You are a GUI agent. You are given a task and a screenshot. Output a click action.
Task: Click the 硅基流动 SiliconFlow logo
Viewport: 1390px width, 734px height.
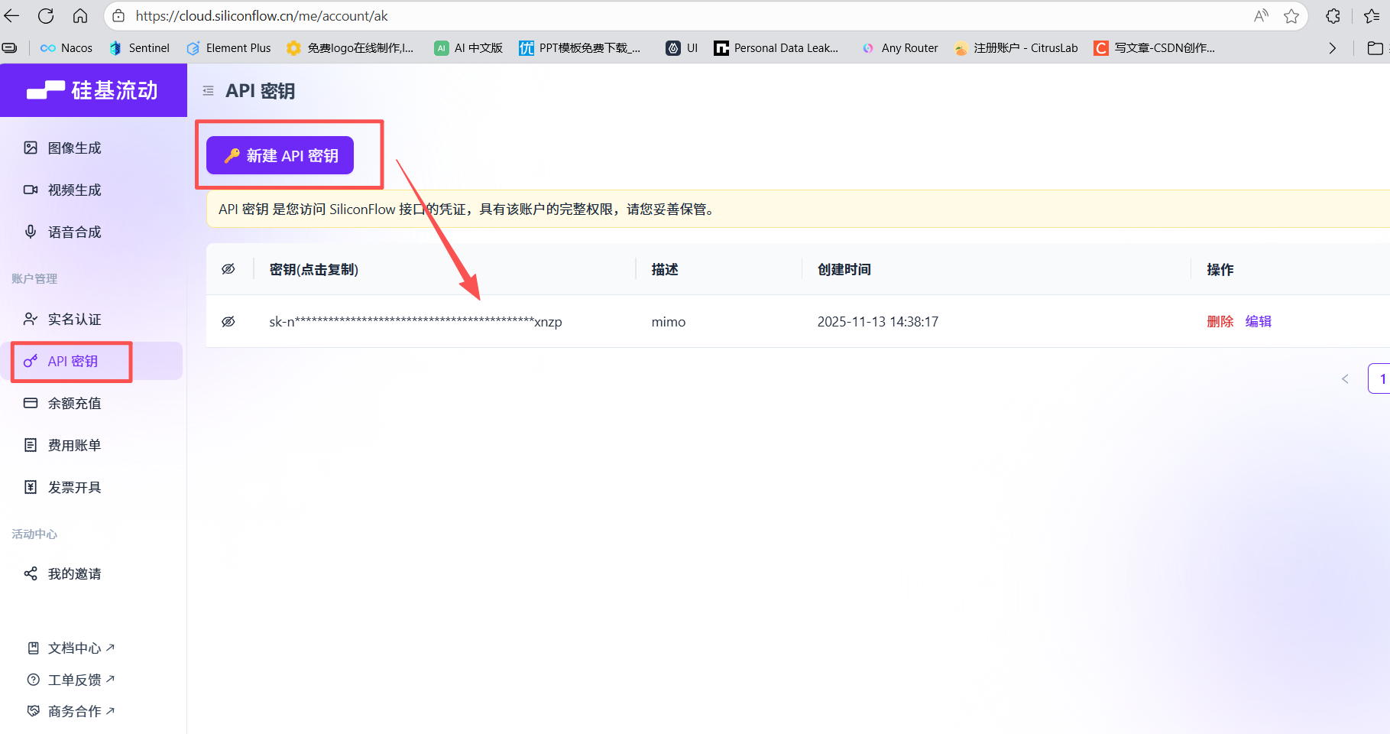(x=93, y=89)
